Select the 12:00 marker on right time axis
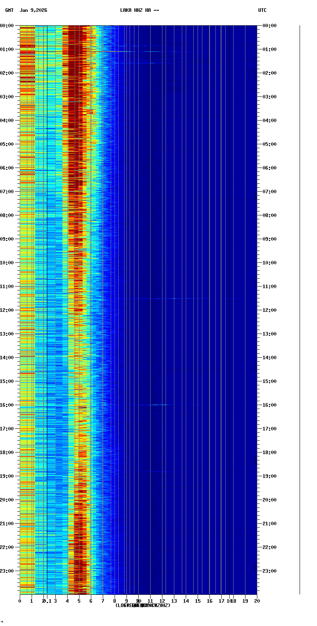Viewport: 317px width, 626px height. click(x=269, y=310)
